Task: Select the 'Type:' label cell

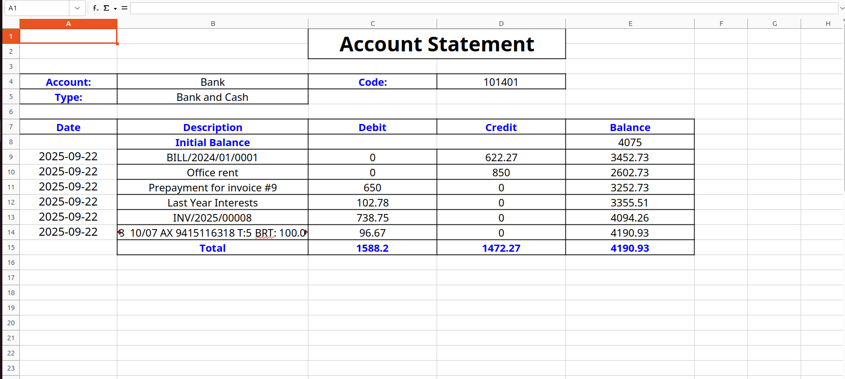Action: [68, 97]
